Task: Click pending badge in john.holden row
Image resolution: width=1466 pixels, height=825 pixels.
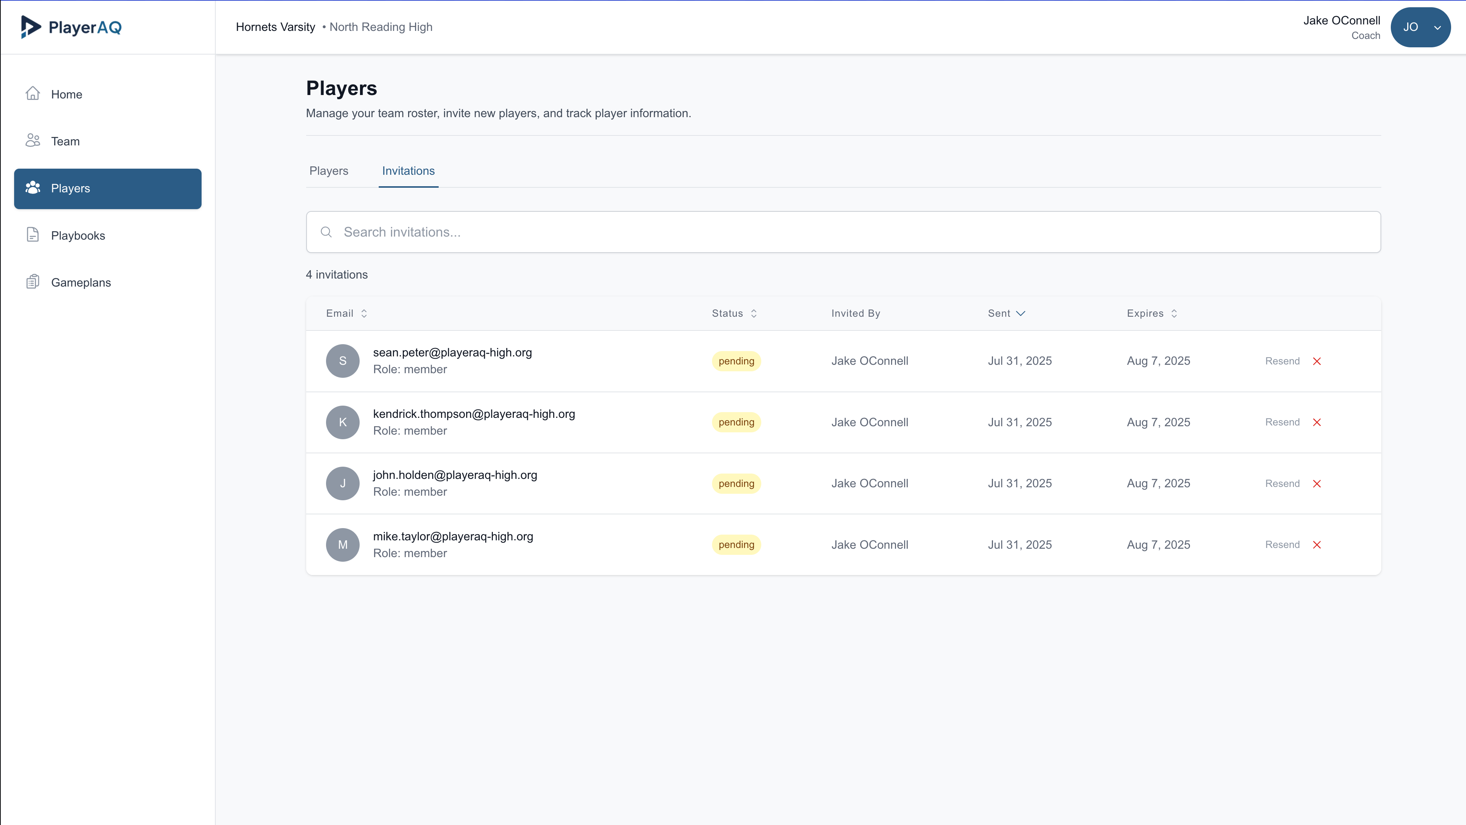Action: (736, 483)
